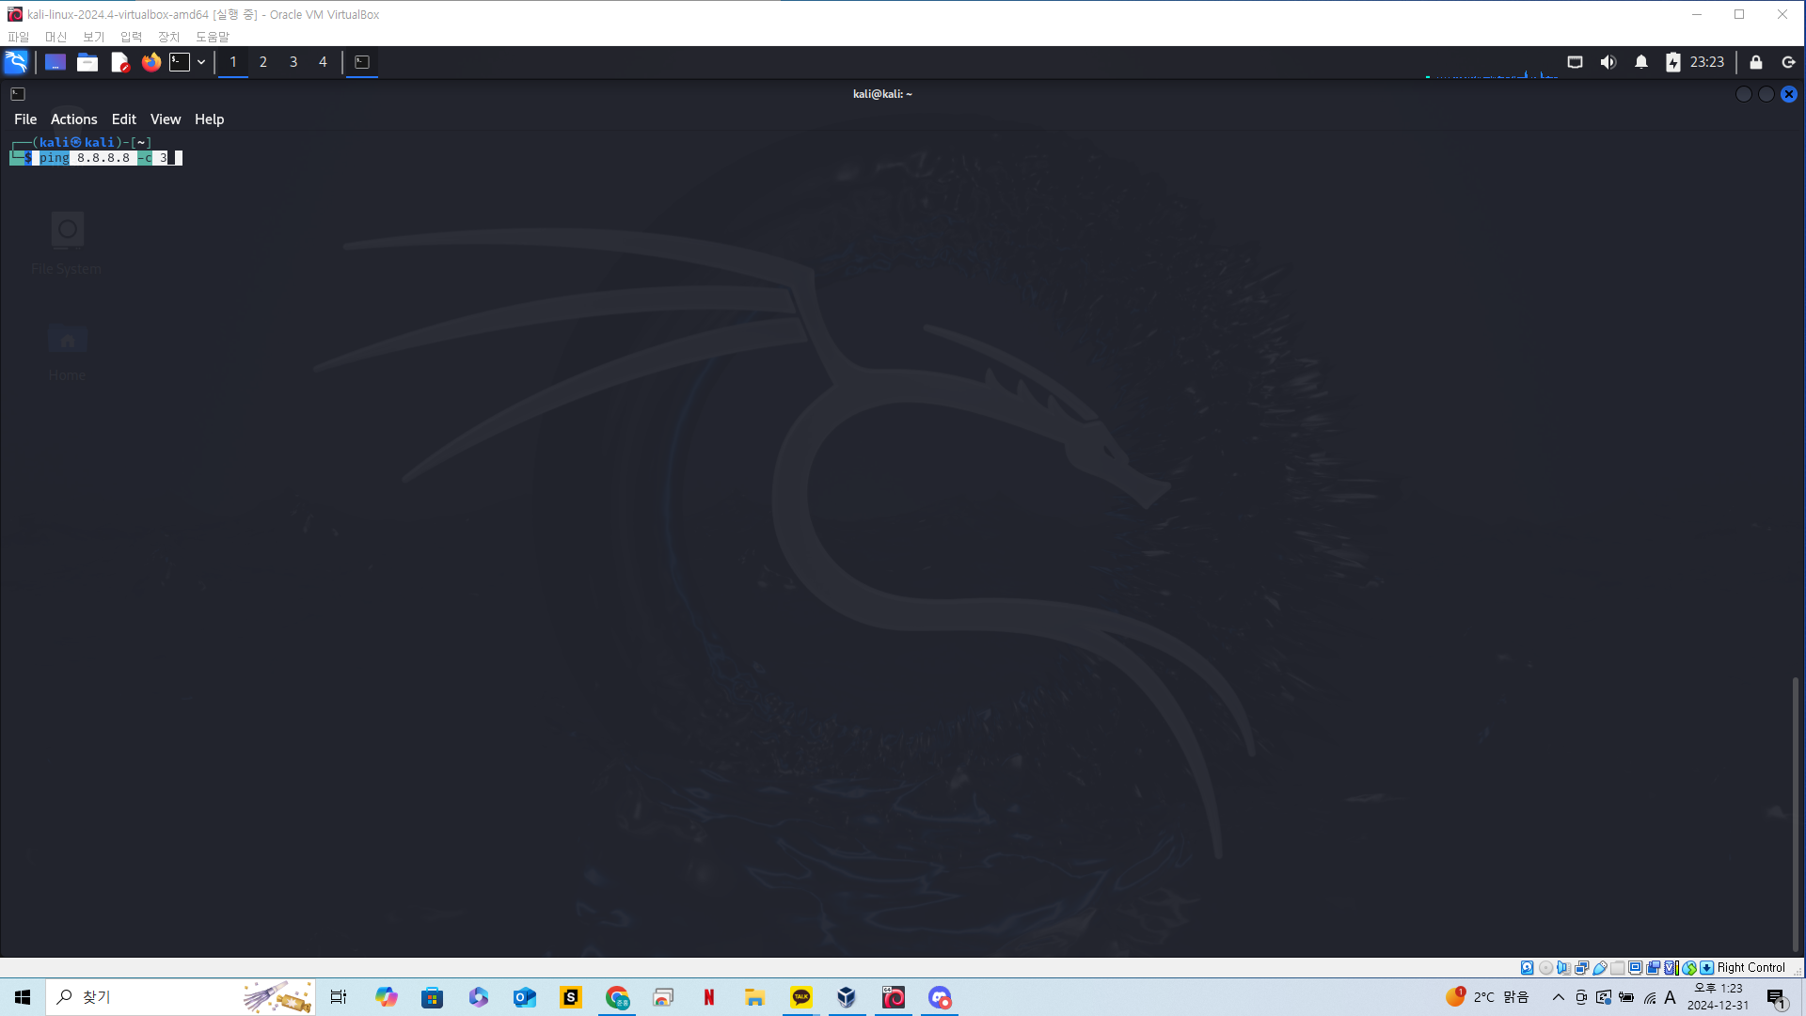Click the battery power manager icon
Image resolution: width=1806 pixels, height=1016 pixels.
1672,62
